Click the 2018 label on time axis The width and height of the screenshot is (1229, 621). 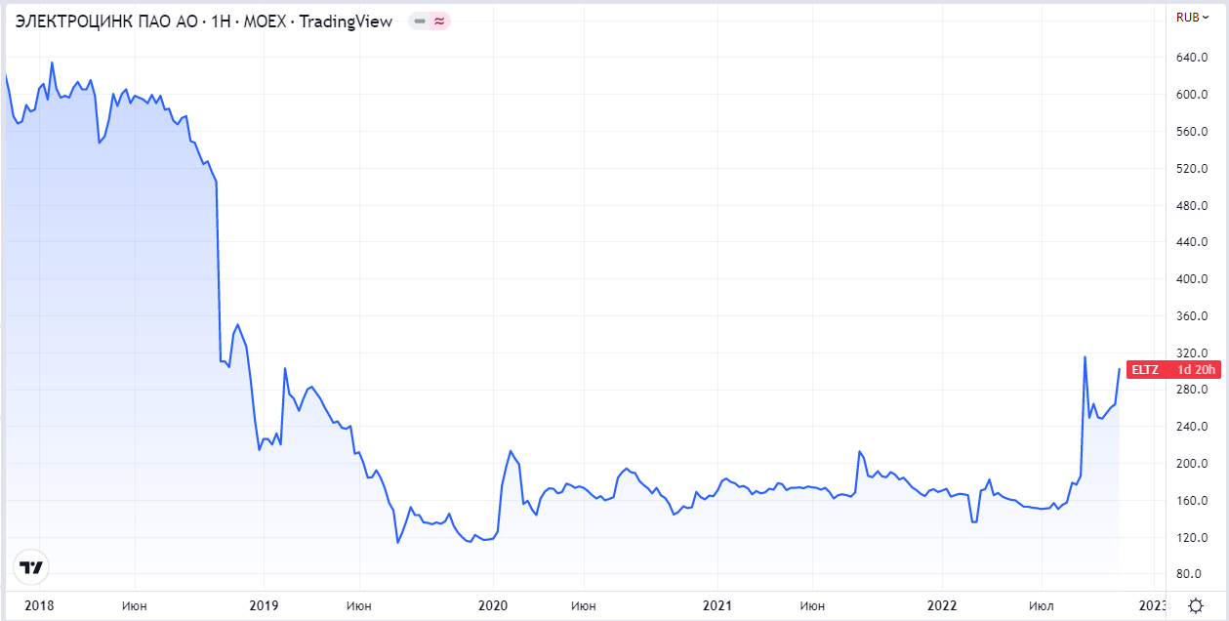pyautogui.click(x=40, y=606)
